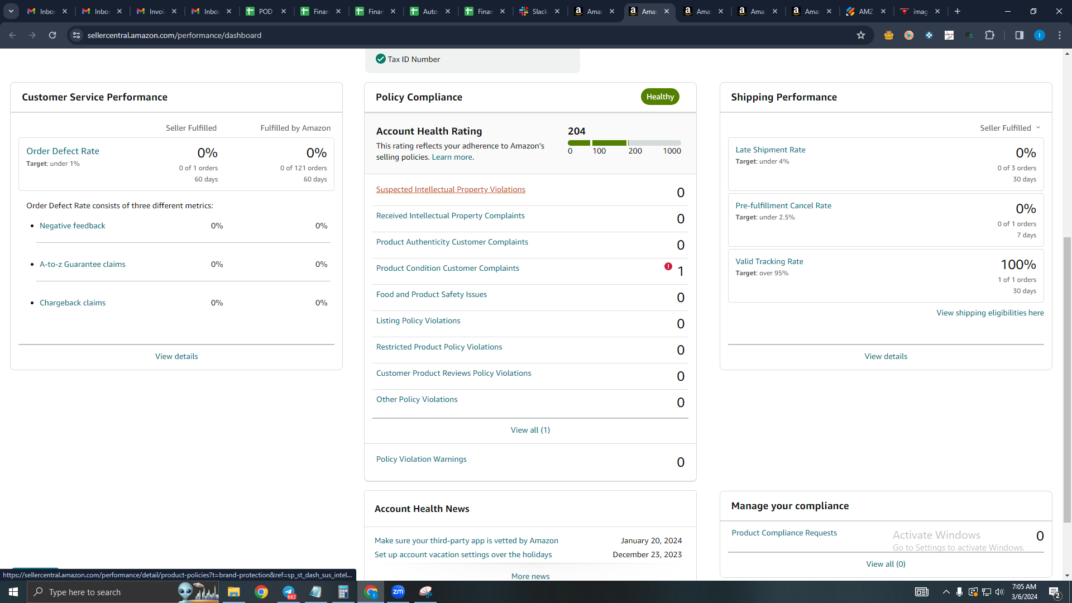This screenshot has height=603, width=1072.
Task: Click the Account Health Rating progress bar
Action: (624, 143)
